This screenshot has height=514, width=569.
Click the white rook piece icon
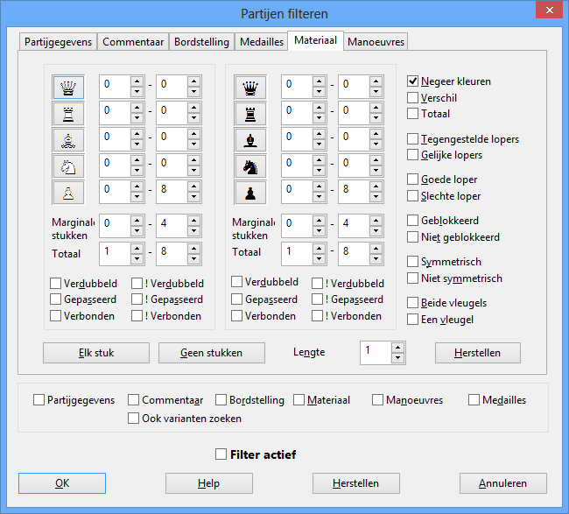pos(68,113)
